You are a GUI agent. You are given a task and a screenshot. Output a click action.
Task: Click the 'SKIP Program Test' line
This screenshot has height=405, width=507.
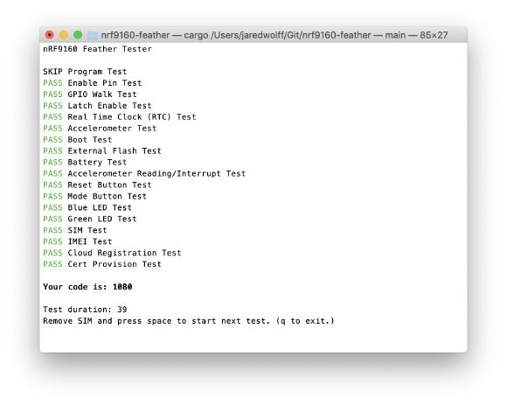[85, 72]
